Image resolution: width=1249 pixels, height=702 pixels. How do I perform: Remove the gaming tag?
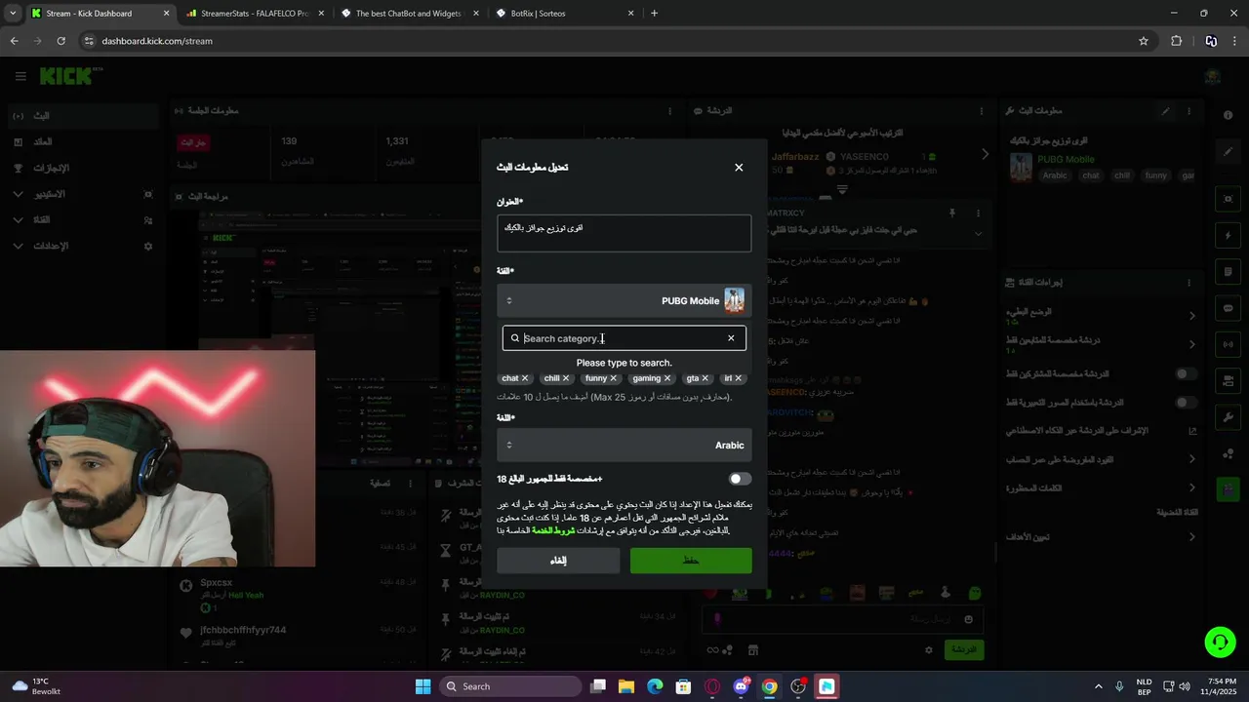pos(667,378)
